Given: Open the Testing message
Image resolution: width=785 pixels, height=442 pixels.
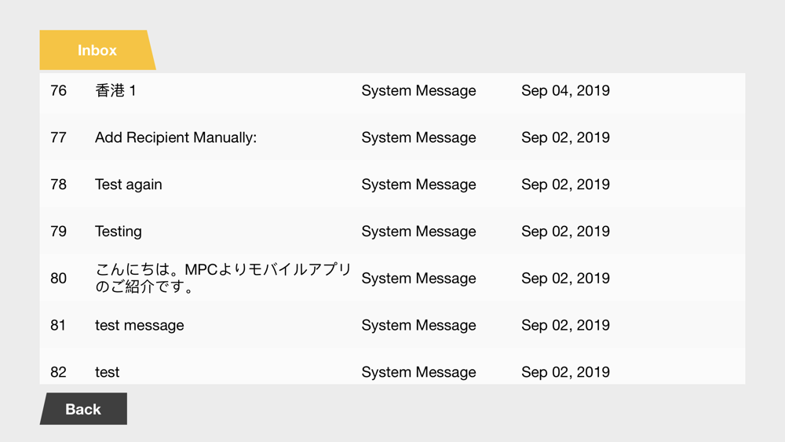Looking at the screenshot, I should click(119, 232).
